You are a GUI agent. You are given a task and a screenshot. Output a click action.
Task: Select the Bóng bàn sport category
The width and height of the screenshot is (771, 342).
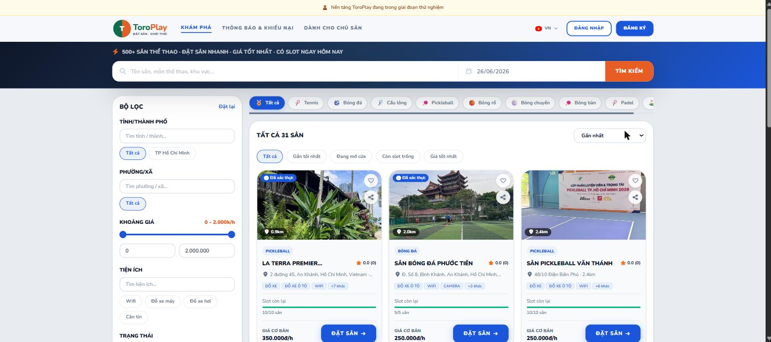580,103
